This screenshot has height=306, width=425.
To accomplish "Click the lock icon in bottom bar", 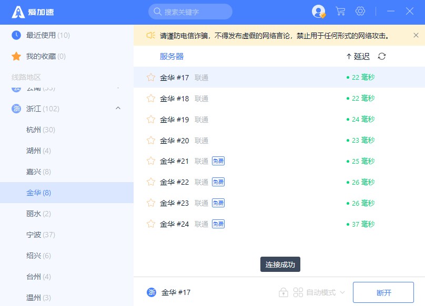I will (284, 292).
